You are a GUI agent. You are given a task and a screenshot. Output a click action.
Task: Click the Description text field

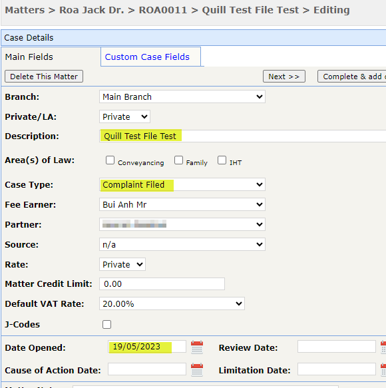click(x=243, y=136)
